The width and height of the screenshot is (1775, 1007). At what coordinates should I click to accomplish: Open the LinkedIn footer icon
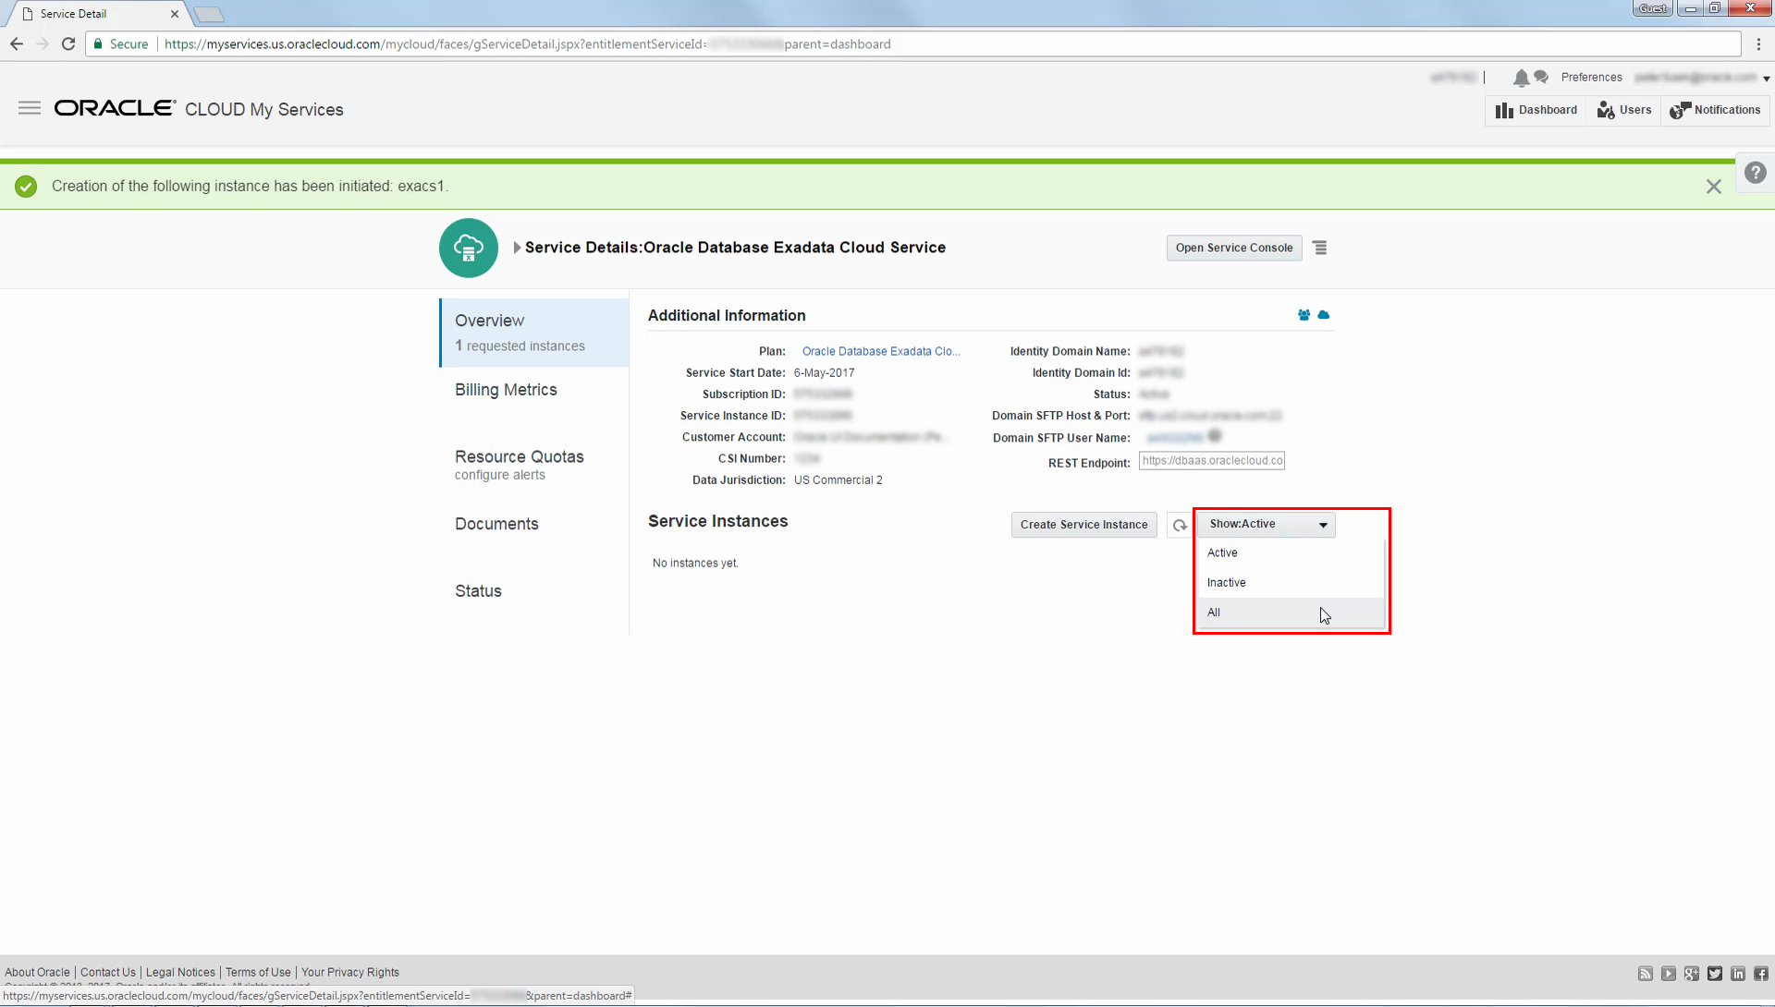(x=1738, y=974)
